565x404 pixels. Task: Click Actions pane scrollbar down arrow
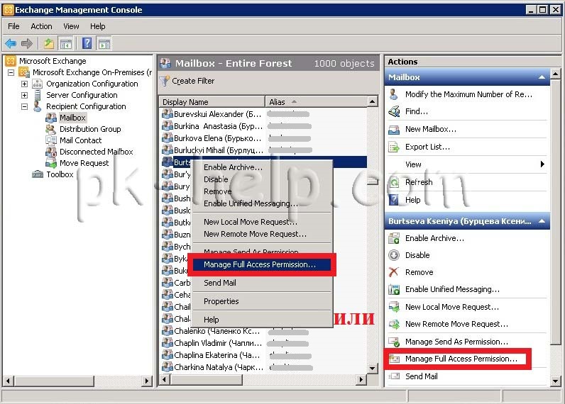click(555, 381)
